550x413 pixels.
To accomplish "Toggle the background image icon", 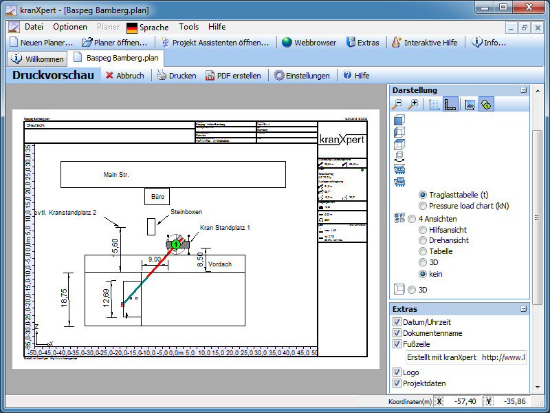I will pos(470,105).
